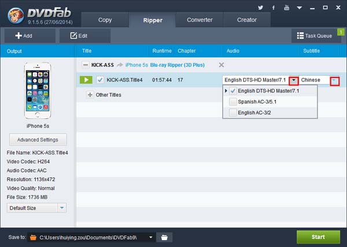The height and width of the screenshot is (247, 347).
Task: Click the Save to path field
Action: (91, 237)
